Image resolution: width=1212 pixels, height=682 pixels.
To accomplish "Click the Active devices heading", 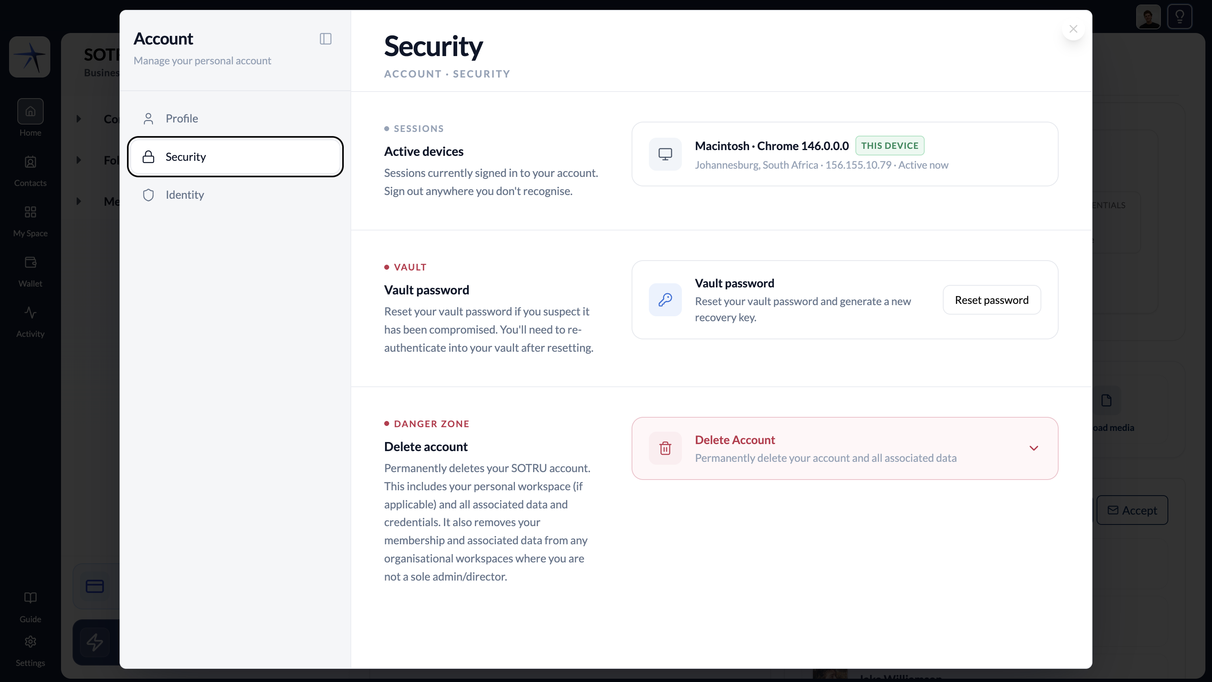I will (423, 151).
